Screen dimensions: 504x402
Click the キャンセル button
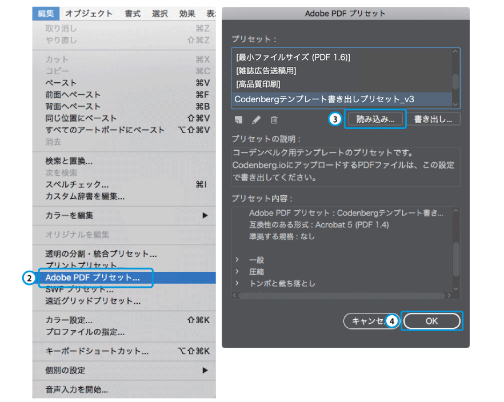click(371, 321)
